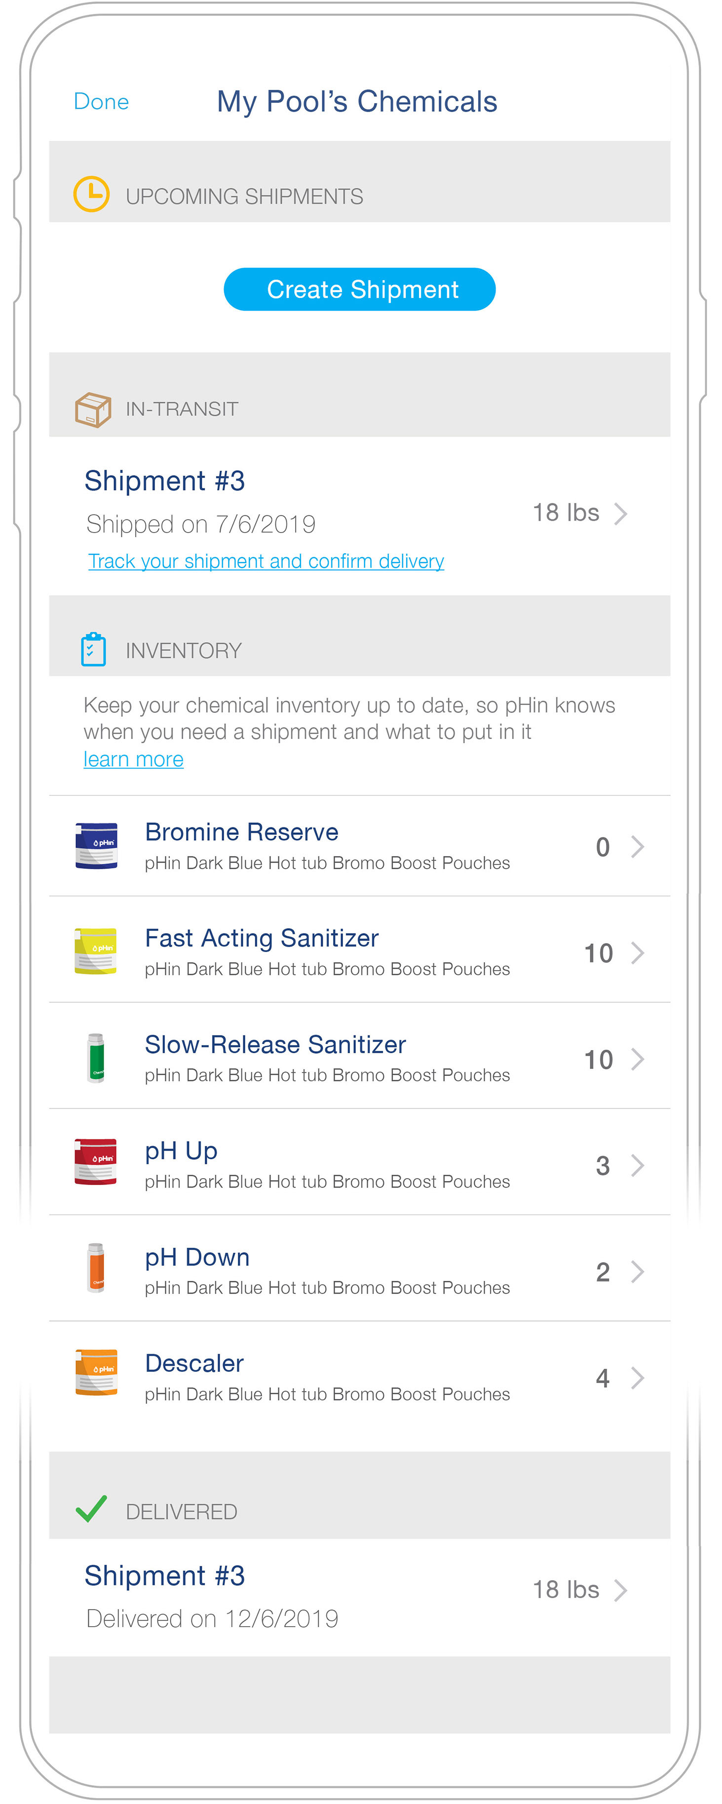The height and width of the screenshot is (1804, 722).
Task: Open Bromine Reserve details via its chevron
Action: [x=637, y=847]
